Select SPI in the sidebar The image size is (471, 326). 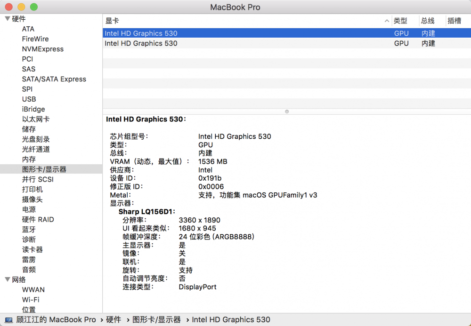click(x=27, y=89)
